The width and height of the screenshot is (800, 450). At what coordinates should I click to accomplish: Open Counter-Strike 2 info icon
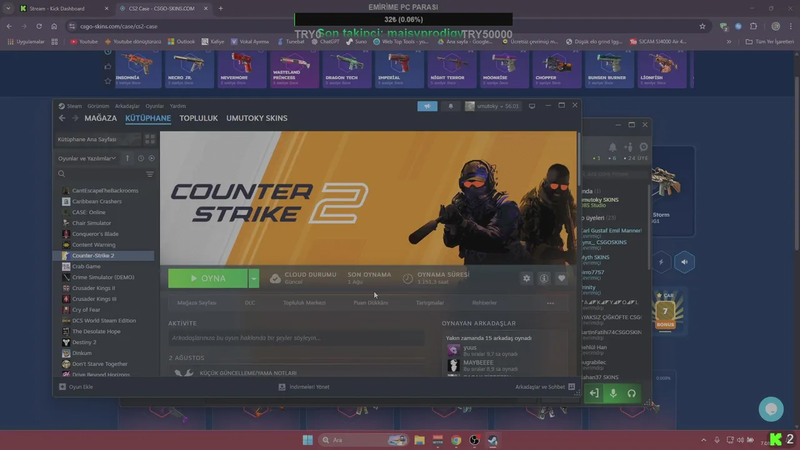click(544, 278)
